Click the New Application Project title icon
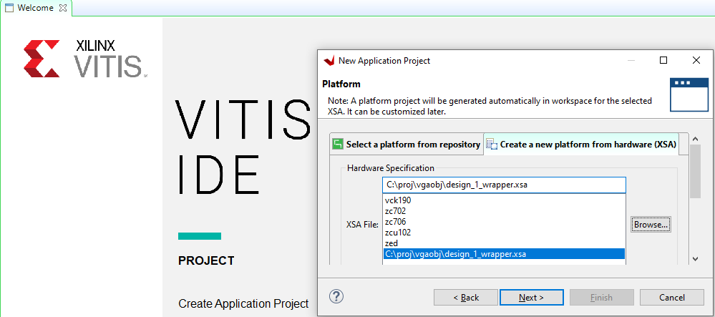Viewport: 715px width, 317px height. (329, 61)
